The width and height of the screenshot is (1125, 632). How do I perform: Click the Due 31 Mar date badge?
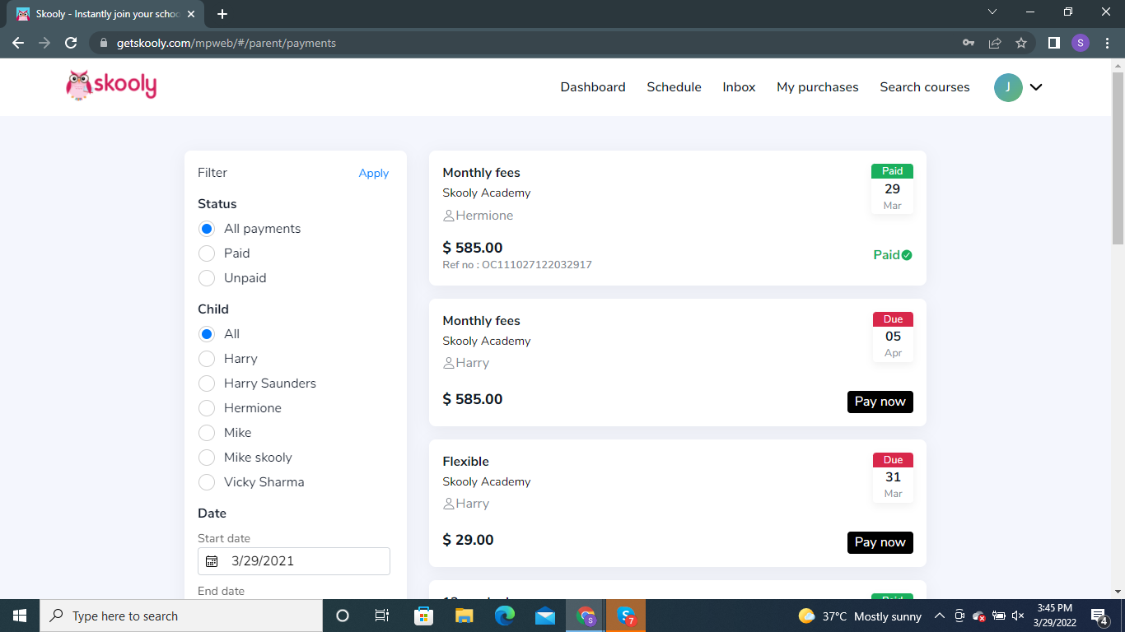coord(893,477)
